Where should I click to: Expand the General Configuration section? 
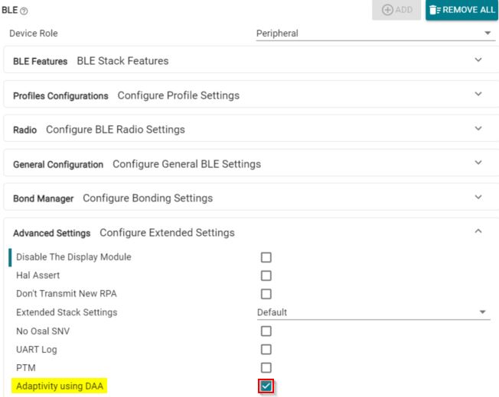coord(478,163)
